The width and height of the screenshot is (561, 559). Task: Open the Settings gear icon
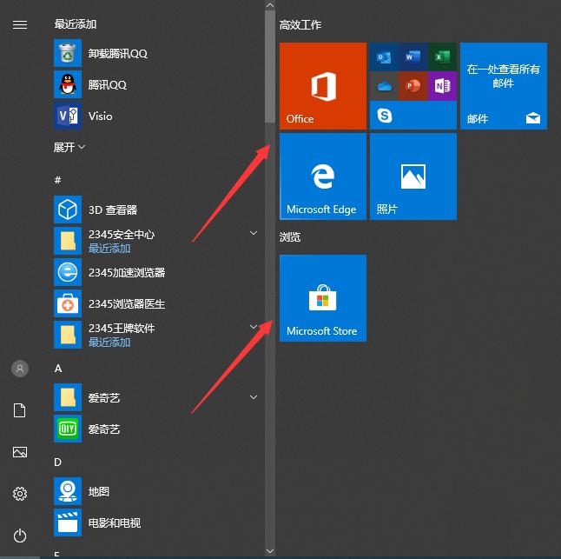(x=20, y=494)
